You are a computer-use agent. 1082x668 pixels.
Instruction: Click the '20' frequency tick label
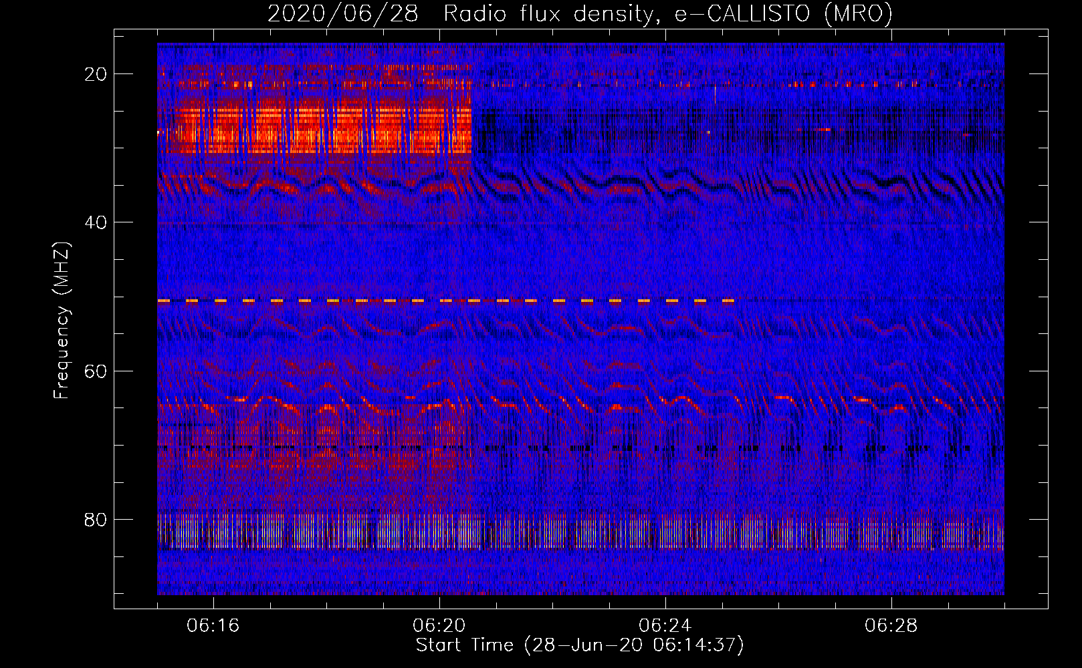(96, 74)
